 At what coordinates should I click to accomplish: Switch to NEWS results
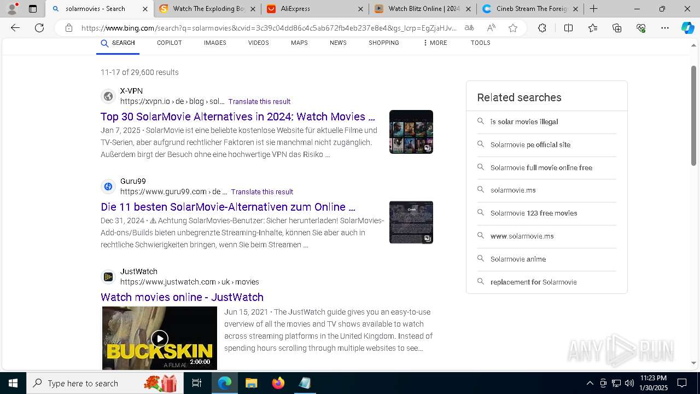pyautogui.click(x=338, y=43)
